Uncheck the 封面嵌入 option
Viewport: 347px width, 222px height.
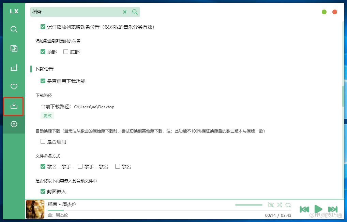(x=43, y=192)
